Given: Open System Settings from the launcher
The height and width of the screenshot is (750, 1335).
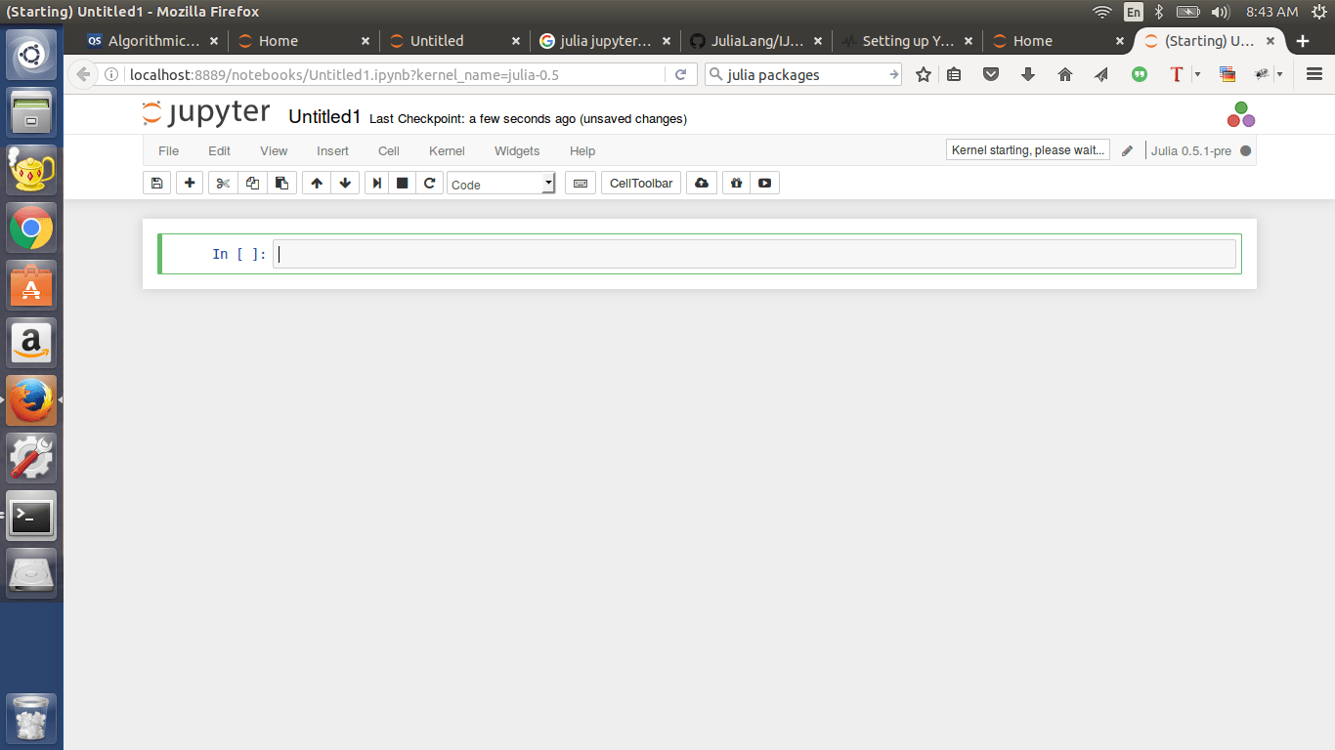Looking at the screenshot, I should 31,457.
